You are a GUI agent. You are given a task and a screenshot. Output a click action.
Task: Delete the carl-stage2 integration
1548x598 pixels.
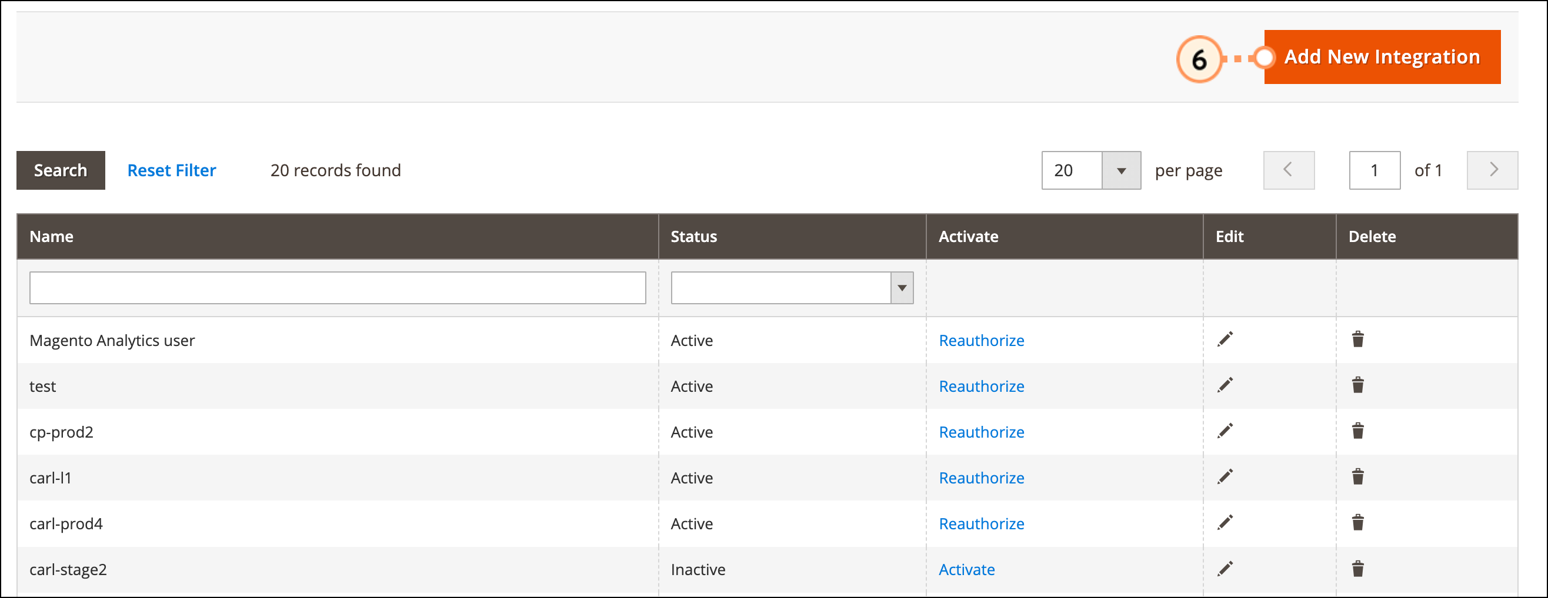coord(1357,568)
